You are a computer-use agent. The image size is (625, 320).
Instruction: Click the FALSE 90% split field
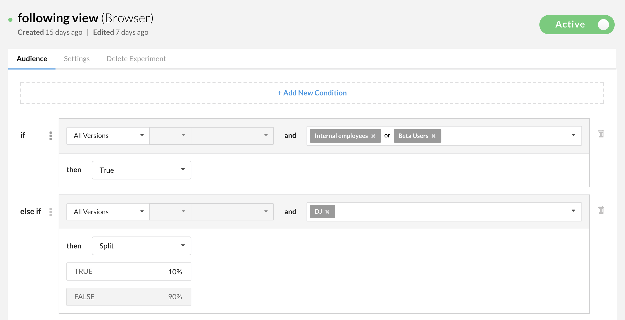(x=129, y=297)
